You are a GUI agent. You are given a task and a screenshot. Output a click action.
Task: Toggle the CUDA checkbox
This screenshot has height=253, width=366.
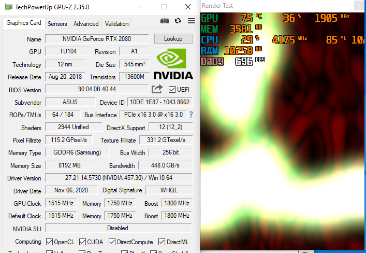click(82, 242)
